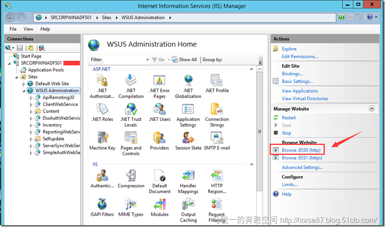Image resolution: width=385 pixels, height=227 pixels.
Task: Open Pages and Controls feature
Action: pos(131,143)
